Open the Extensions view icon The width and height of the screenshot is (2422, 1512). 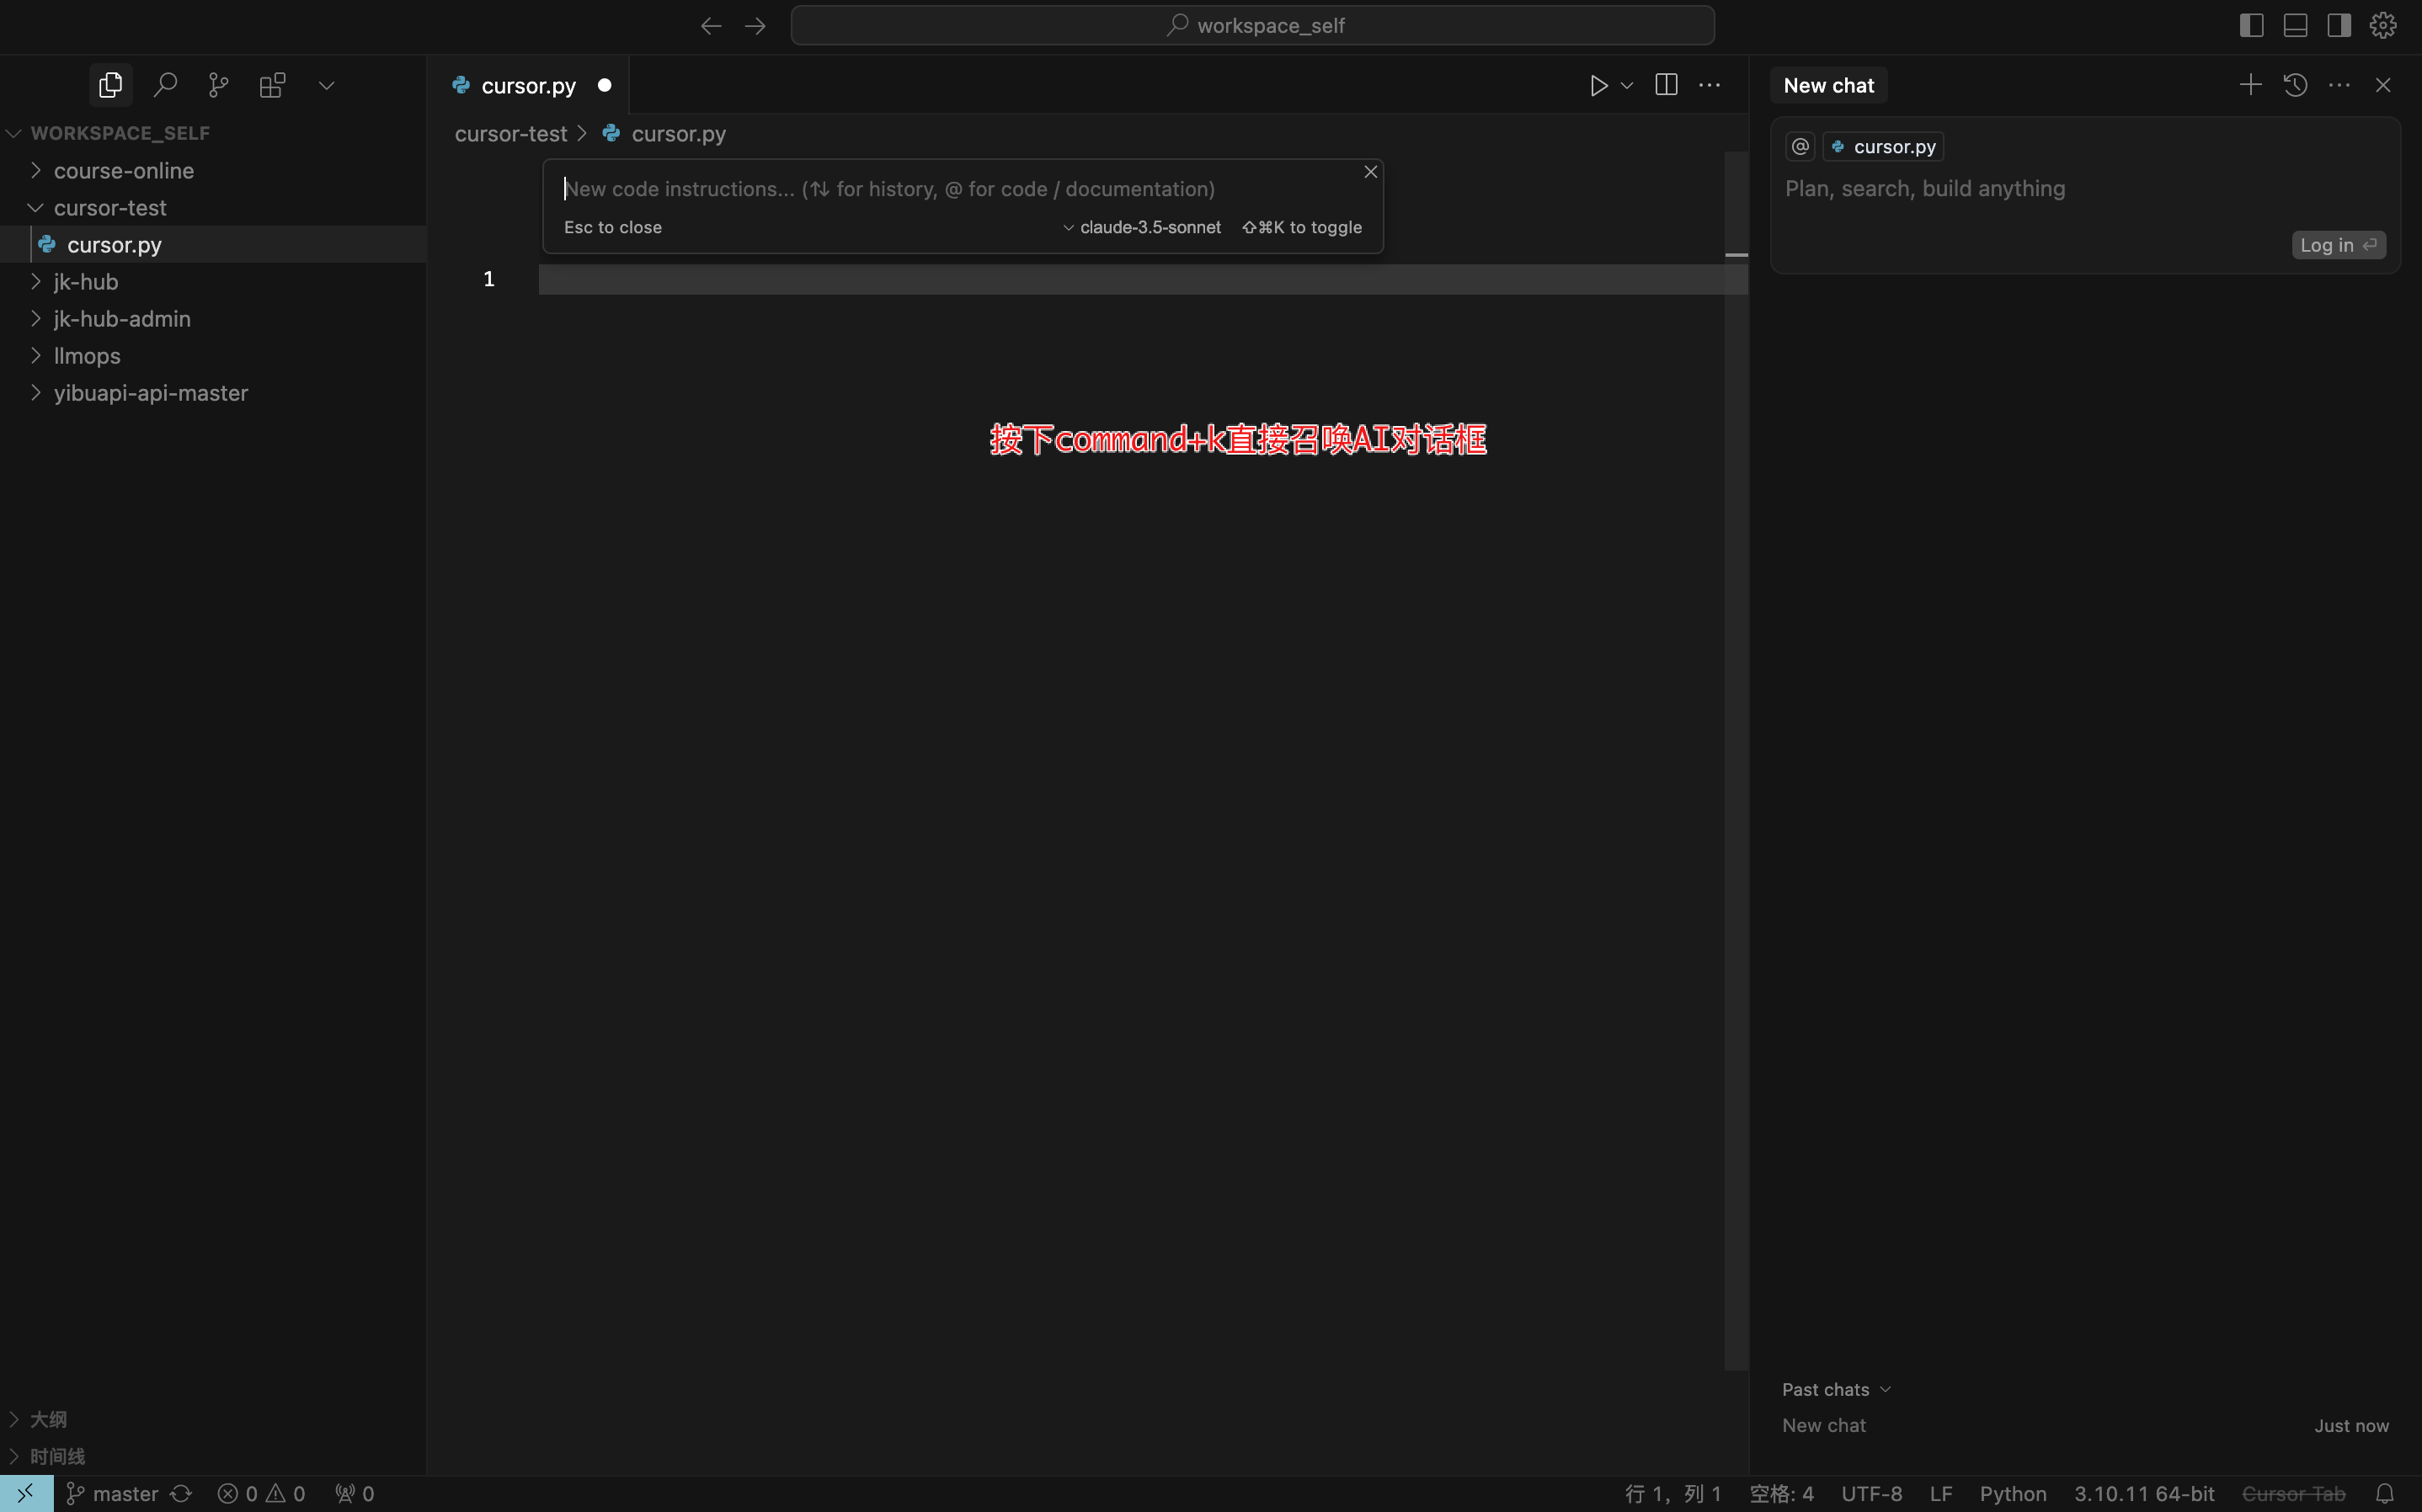click(x=272, y=85)
